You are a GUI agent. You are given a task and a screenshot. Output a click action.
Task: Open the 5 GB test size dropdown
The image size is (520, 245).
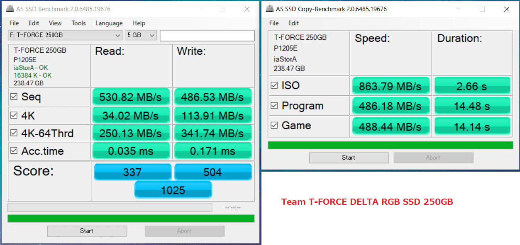141,35
